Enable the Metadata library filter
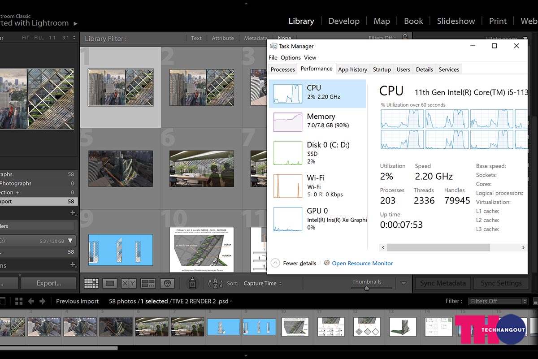Image resolution: width=538 pixels, height=359 pixels. click(256, 39)
